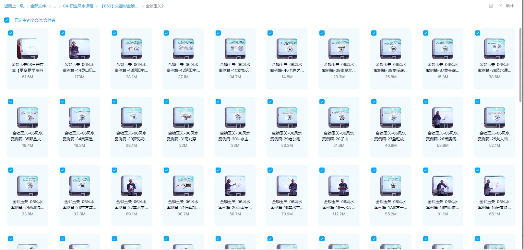Screen dimensions: 524x250
Task: Open video icon for 案例篇-33梦见奶
Action: click(131, 117)
